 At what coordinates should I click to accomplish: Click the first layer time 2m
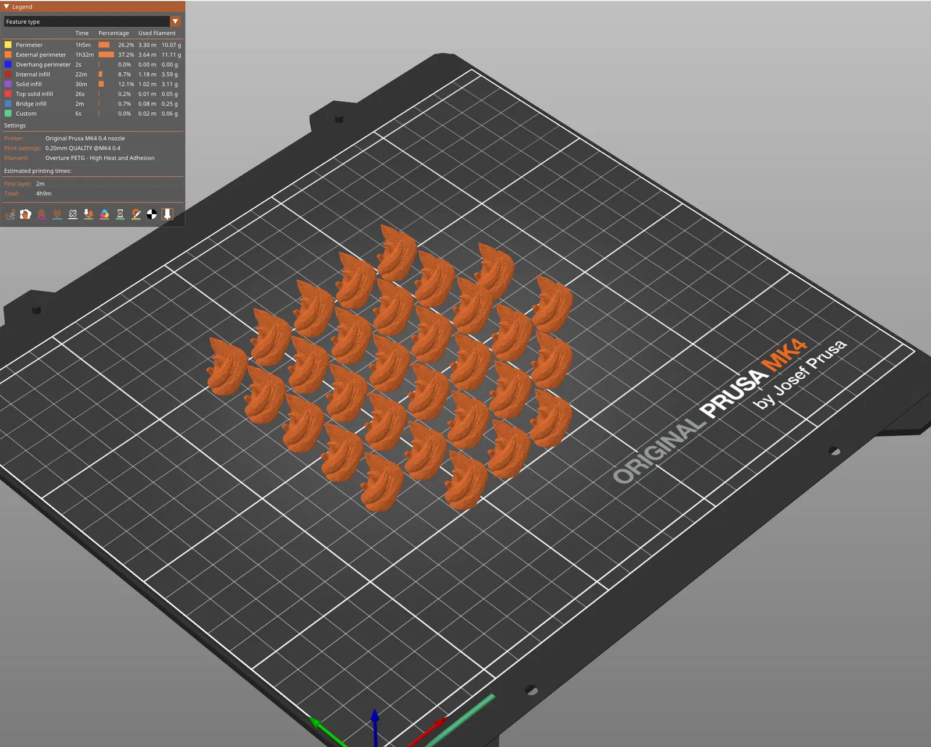pos(40,184)
